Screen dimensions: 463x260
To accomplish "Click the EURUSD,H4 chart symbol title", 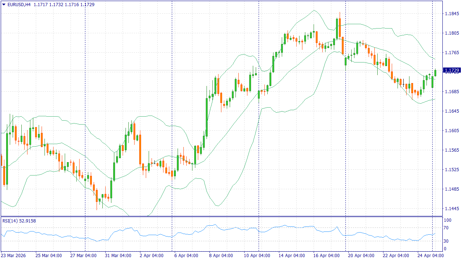I will tap(19, 5).
